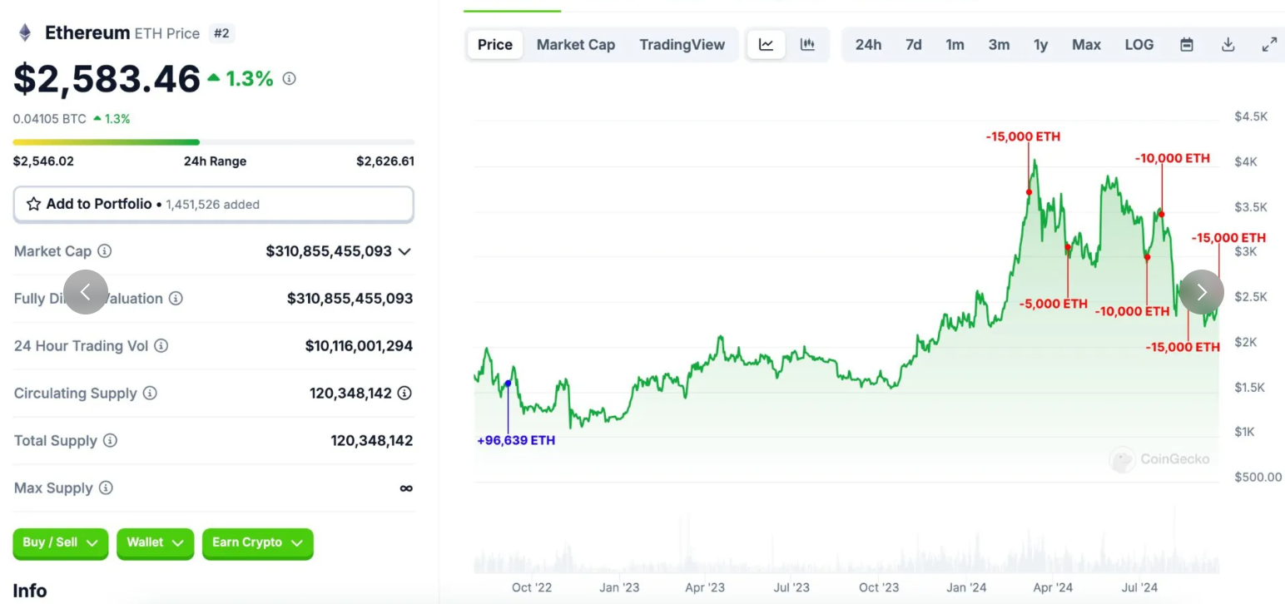Download the chart data
Screen dimensions: 1285x604
1228,45
